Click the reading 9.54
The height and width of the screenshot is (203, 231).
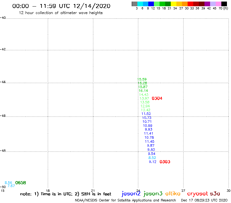(x=152, y=154)
